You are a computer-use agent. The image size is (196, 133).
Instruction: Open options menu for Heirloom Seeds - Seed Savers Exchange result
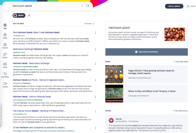coord(95,64)
